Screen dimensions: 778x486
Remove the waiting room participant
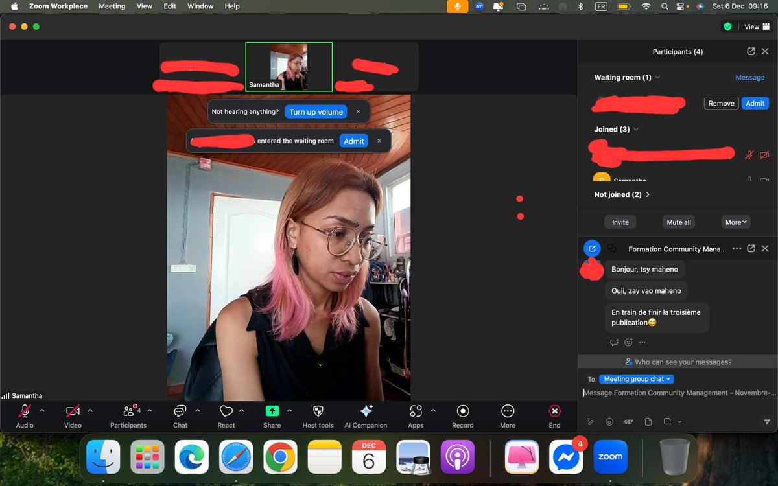(x=721, y=103)
